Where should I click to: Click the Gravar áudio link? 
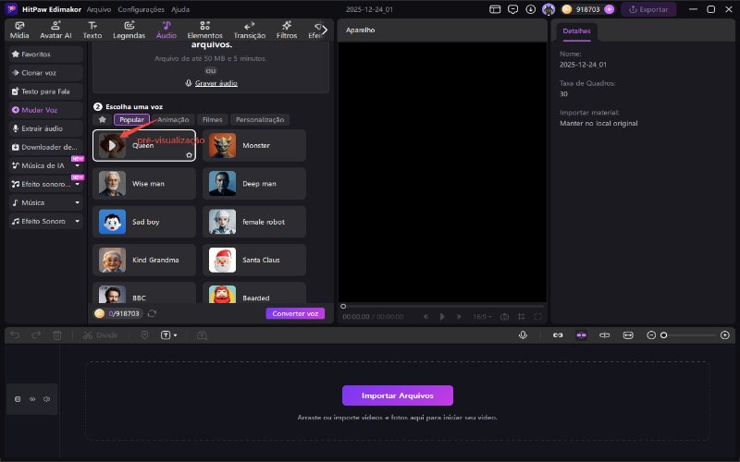(212, 83)
